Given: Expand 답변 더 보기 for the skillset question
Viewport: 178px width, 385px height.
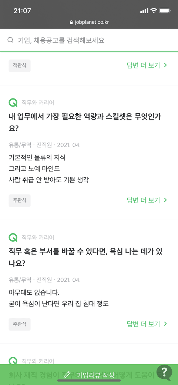Looking at the screenshot, I should pyautogui.click(x=147, y=200).
